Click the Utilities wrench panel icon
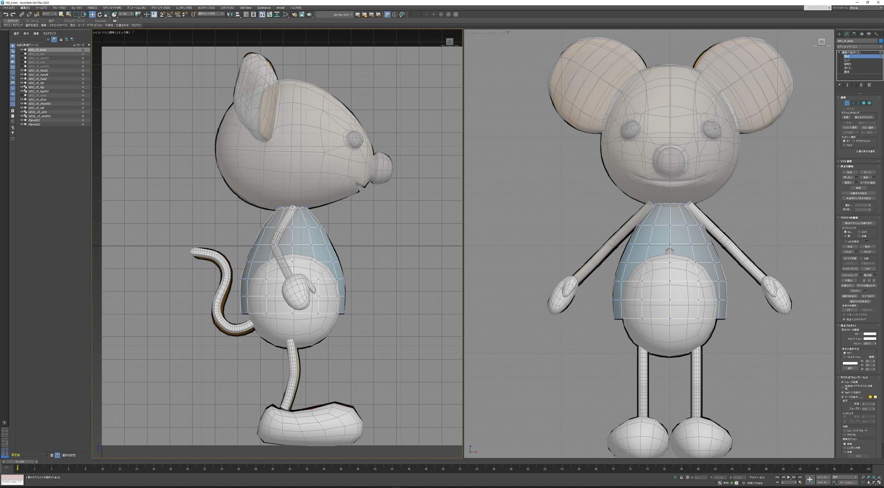This screenshot has width=884, height=488. point(876,34)
